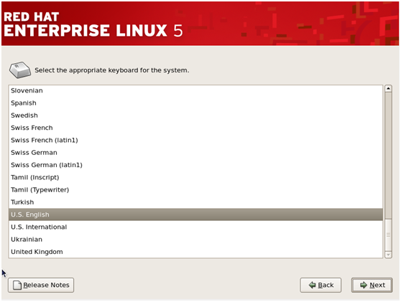
Task: Click the scrollbar down arrow
Action: pos(388,255)
